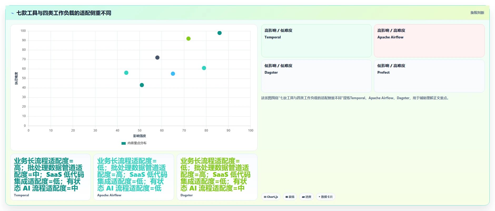Screen dimensions: 495x211
Task: Click the 影响强度 x-axis label
Action: pos(140,136)
